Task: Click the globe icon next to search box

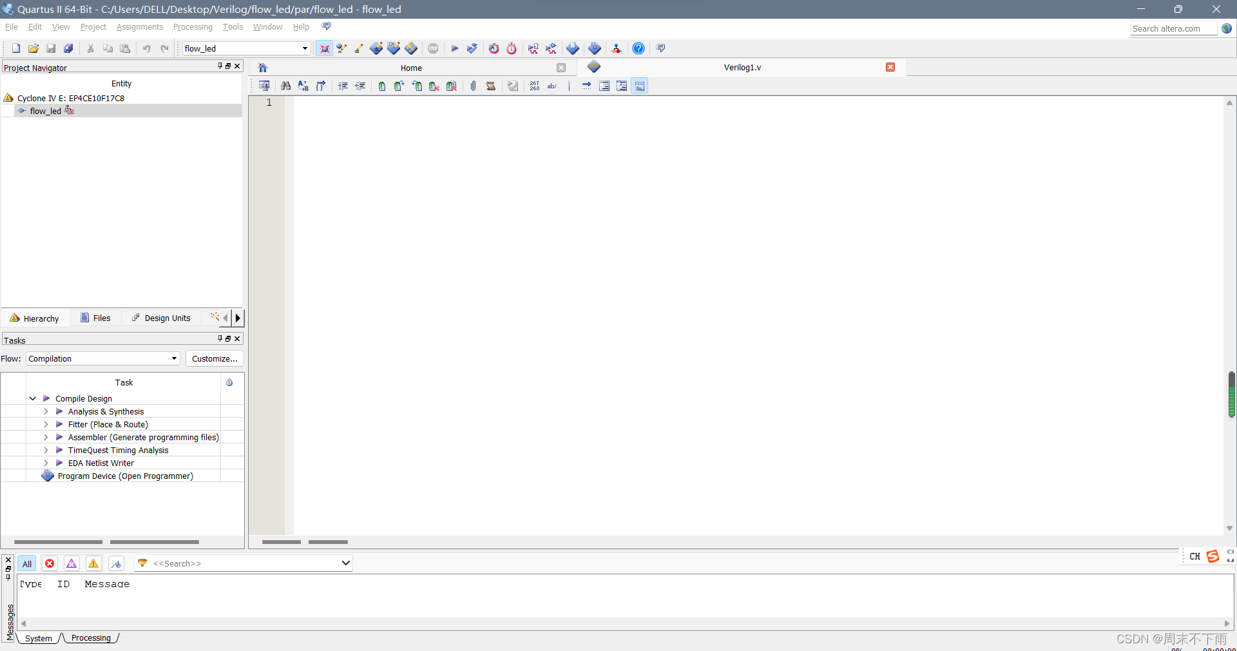Action: [x=1227, y=28]
